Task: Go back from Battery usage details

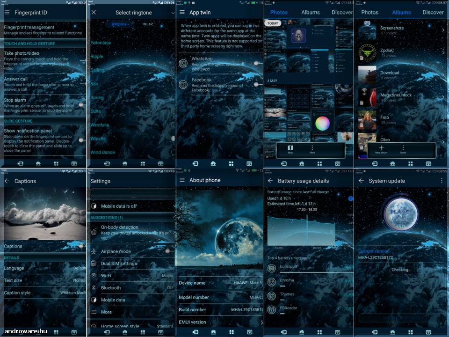Action: 270,181
